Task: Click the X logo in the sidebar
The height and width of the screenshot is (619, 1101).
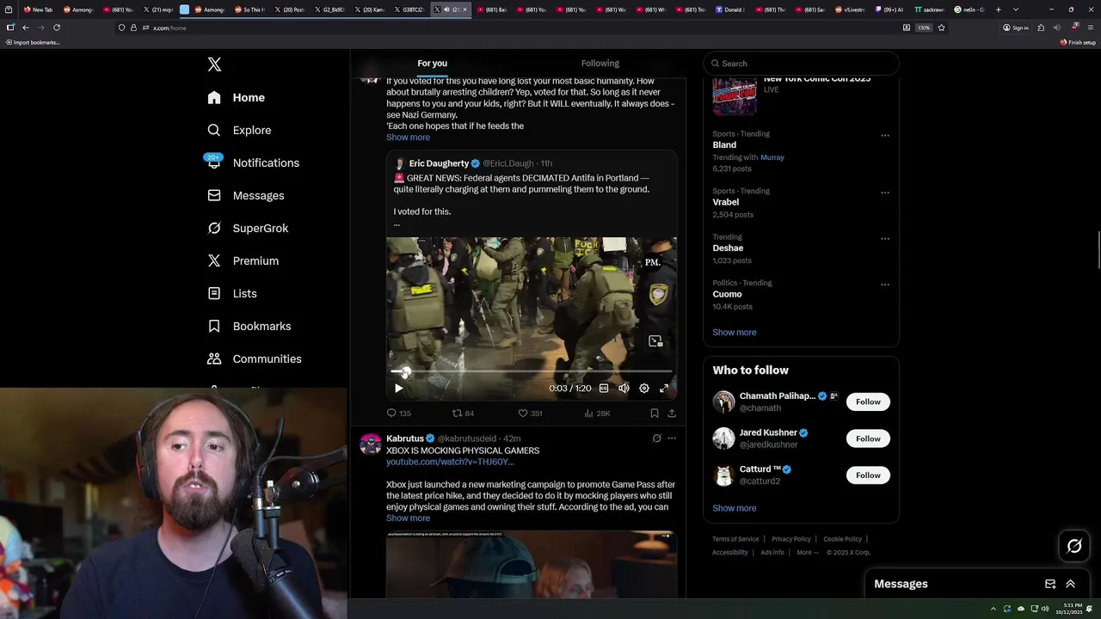Action: 214,64
